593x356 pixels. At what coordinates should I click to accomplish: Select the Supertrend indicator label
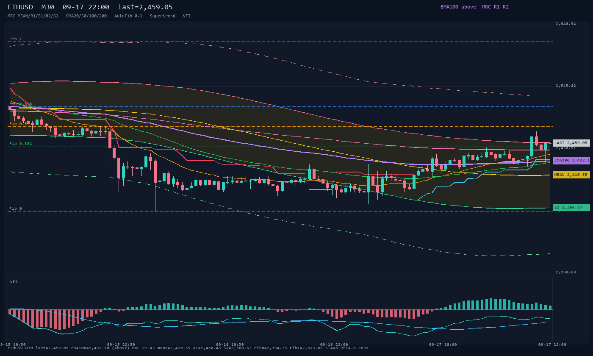click(163, 16)
